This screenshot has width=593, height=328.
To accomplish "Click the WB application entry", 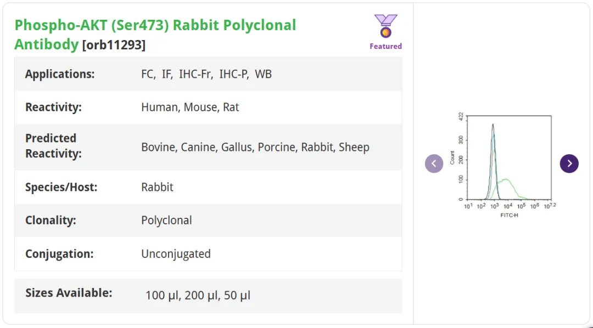I will pos(263,74).
